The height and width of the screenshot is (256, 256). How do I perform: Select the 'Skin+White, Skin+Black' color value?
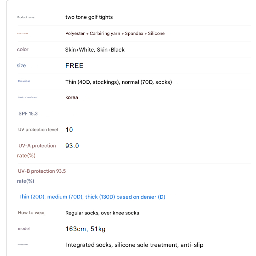point(95,50)
